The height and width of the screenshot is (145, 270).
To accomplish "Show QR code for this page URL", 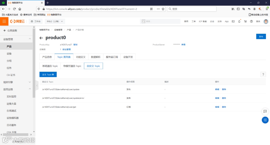I will [x=151, y=9].
